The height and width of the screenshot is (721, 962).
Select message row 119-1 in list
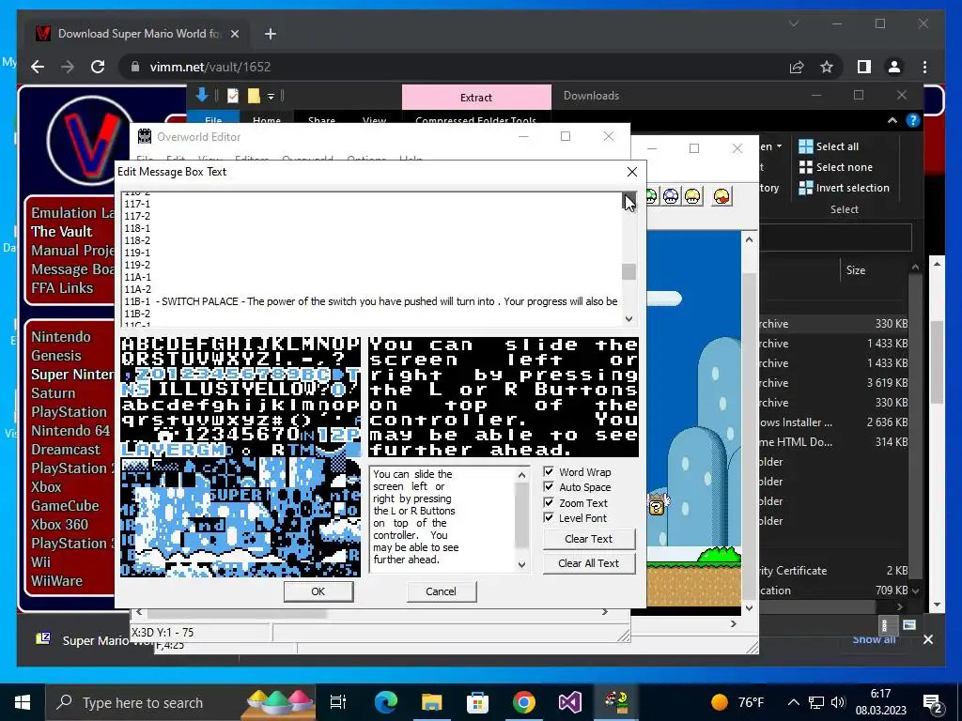(372, 253)
